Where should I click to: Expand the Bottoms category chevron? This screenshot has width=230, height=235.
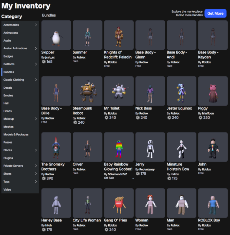36,64
